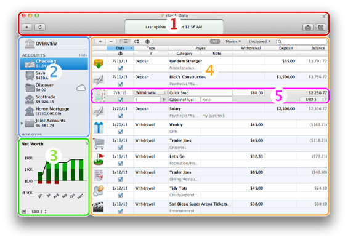Toggle cleared checkbox for Salary deposit
This screenshot has width=348, height=240.
click(x=120, y=116)
